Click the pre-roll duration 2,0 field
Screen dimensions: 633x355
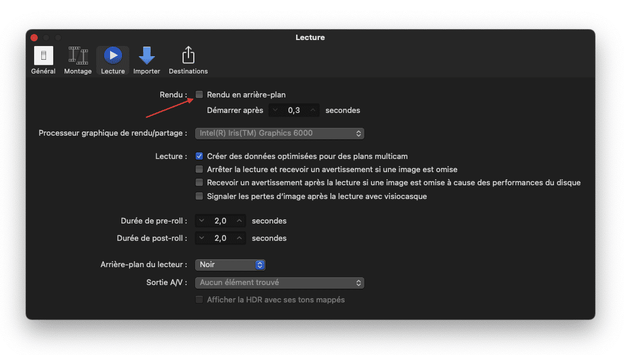[220, 221]
